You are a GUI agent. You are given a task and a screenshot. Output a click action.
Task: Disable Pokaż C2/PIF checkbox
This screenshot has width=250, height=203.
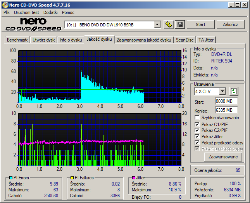(x=197, y=130)
